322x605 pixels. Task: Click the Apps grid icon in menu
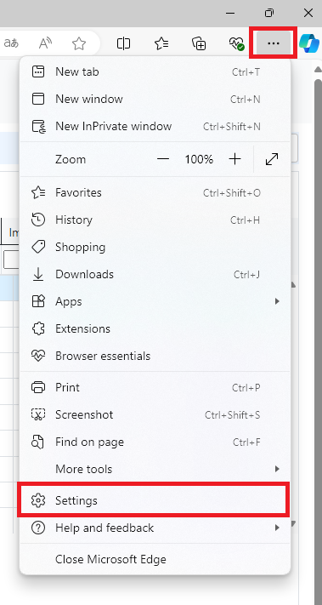37,302
